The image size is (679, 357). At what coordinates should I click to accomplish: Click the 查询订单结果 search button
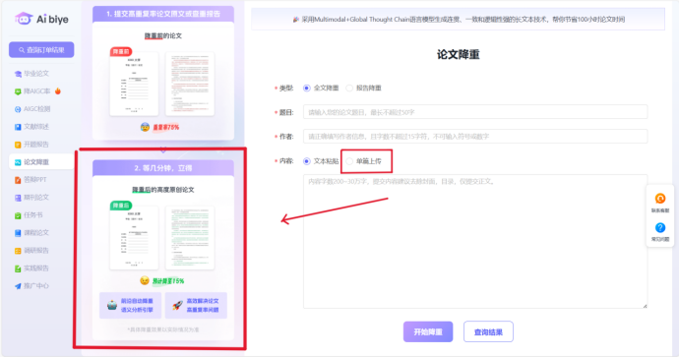tap(41, 50)
